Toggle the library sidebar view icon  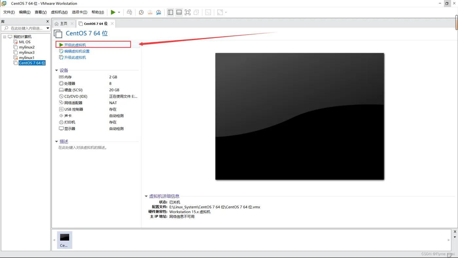(x=170, y=12)
